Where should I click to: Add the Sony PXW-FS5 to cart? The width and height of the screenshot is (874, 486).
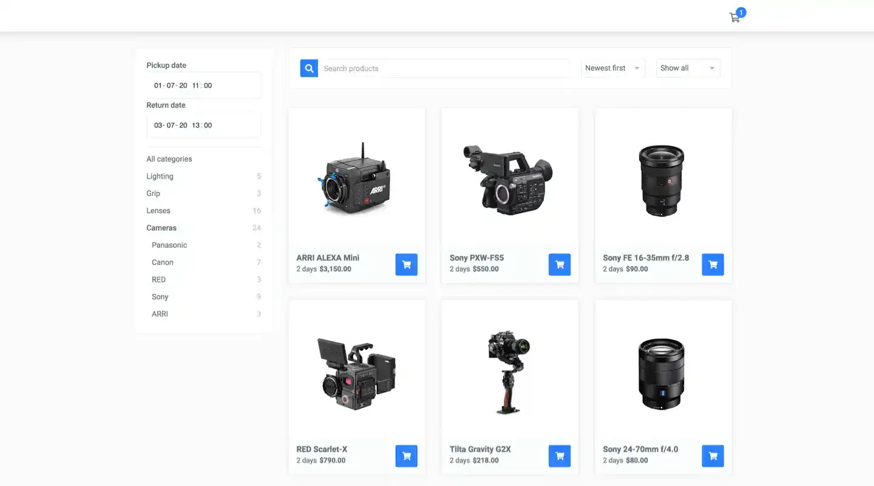[x=560, y=264]
